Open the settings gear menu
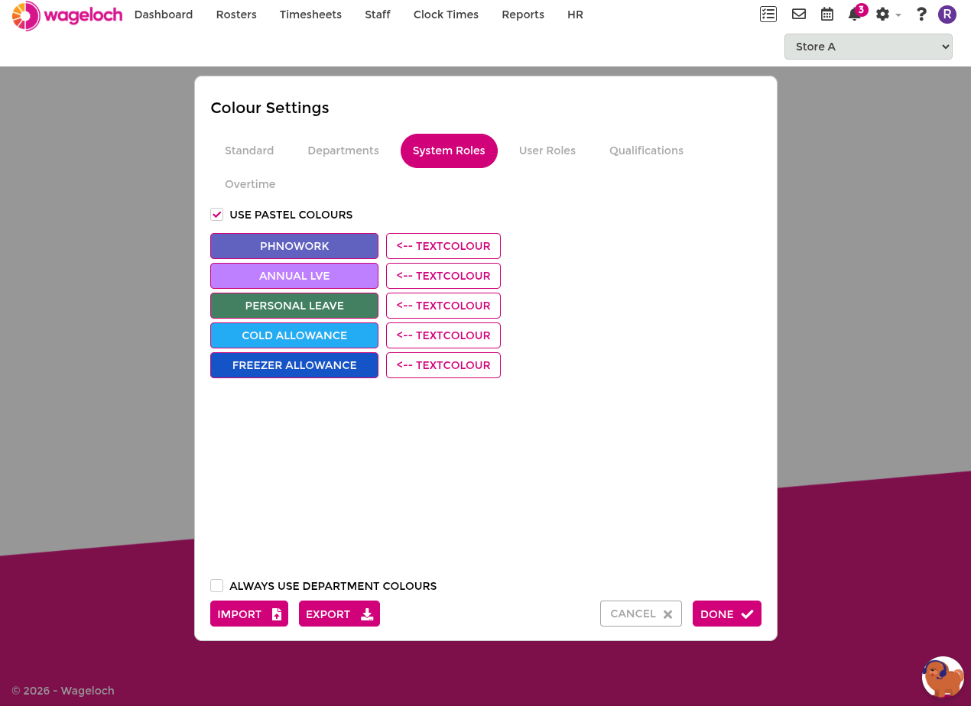971x706 pixels. pyautogui.click(x=888, y=14)
